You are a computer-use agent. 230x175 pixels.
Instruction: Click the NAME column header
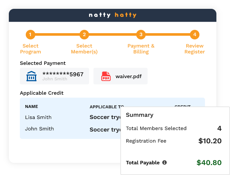[x=32, y=106]
